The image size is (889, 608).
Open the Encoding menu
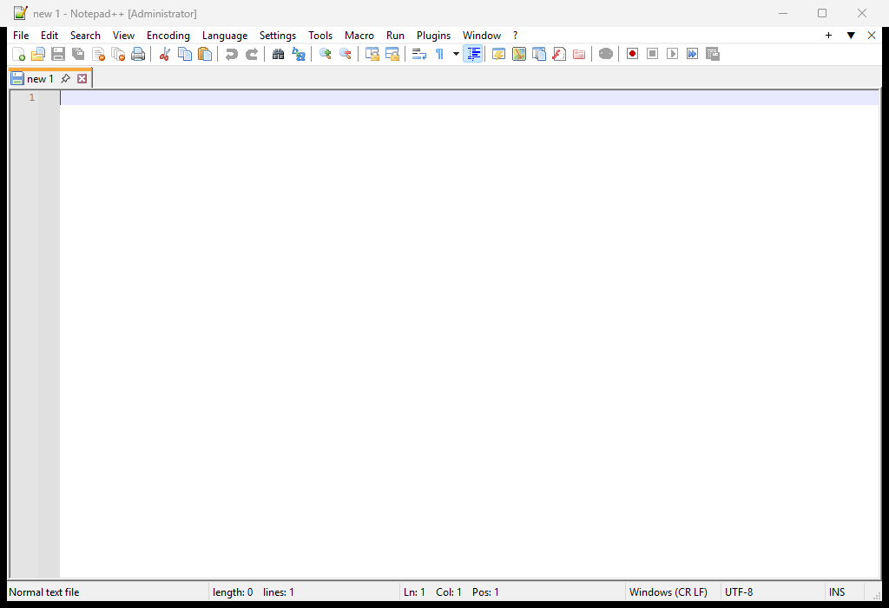168,35
